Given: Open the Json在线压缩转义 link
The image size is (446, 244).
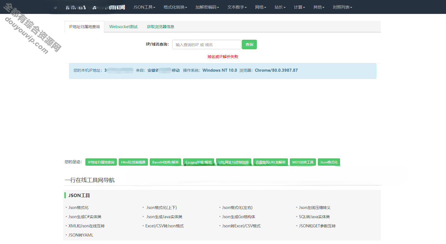Looking at the screenshot, I should click(x=315, y=208).
